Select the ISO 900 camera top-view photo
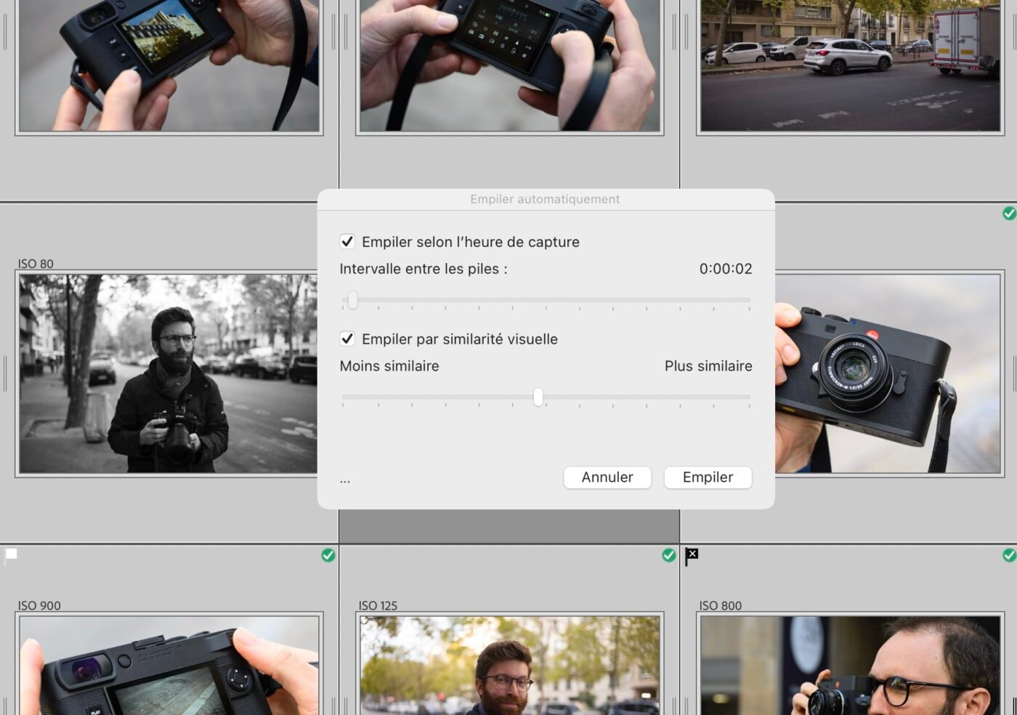1017x715 pixels. 168,665
